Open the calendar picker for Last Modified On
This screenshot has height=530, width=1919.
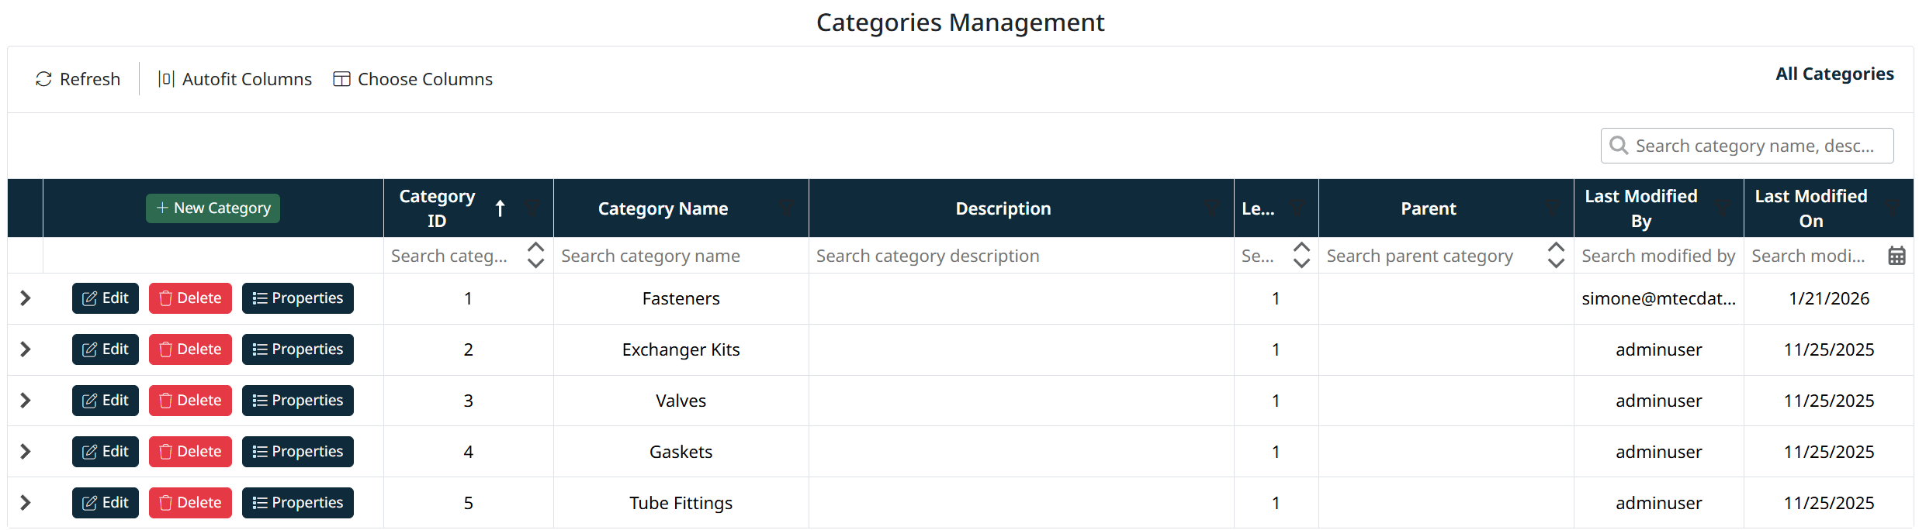pyautogui.click(x=1896, y=256)
